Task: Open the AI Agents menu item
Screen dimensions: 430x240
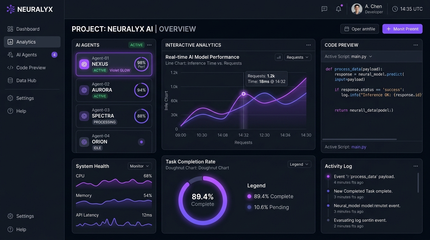Action: click(x=32, y=55)
